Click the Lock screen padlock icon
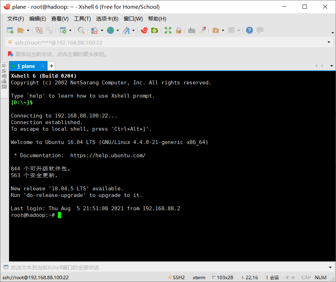Screen dimensions: 336x282 [x=178, y=30]
